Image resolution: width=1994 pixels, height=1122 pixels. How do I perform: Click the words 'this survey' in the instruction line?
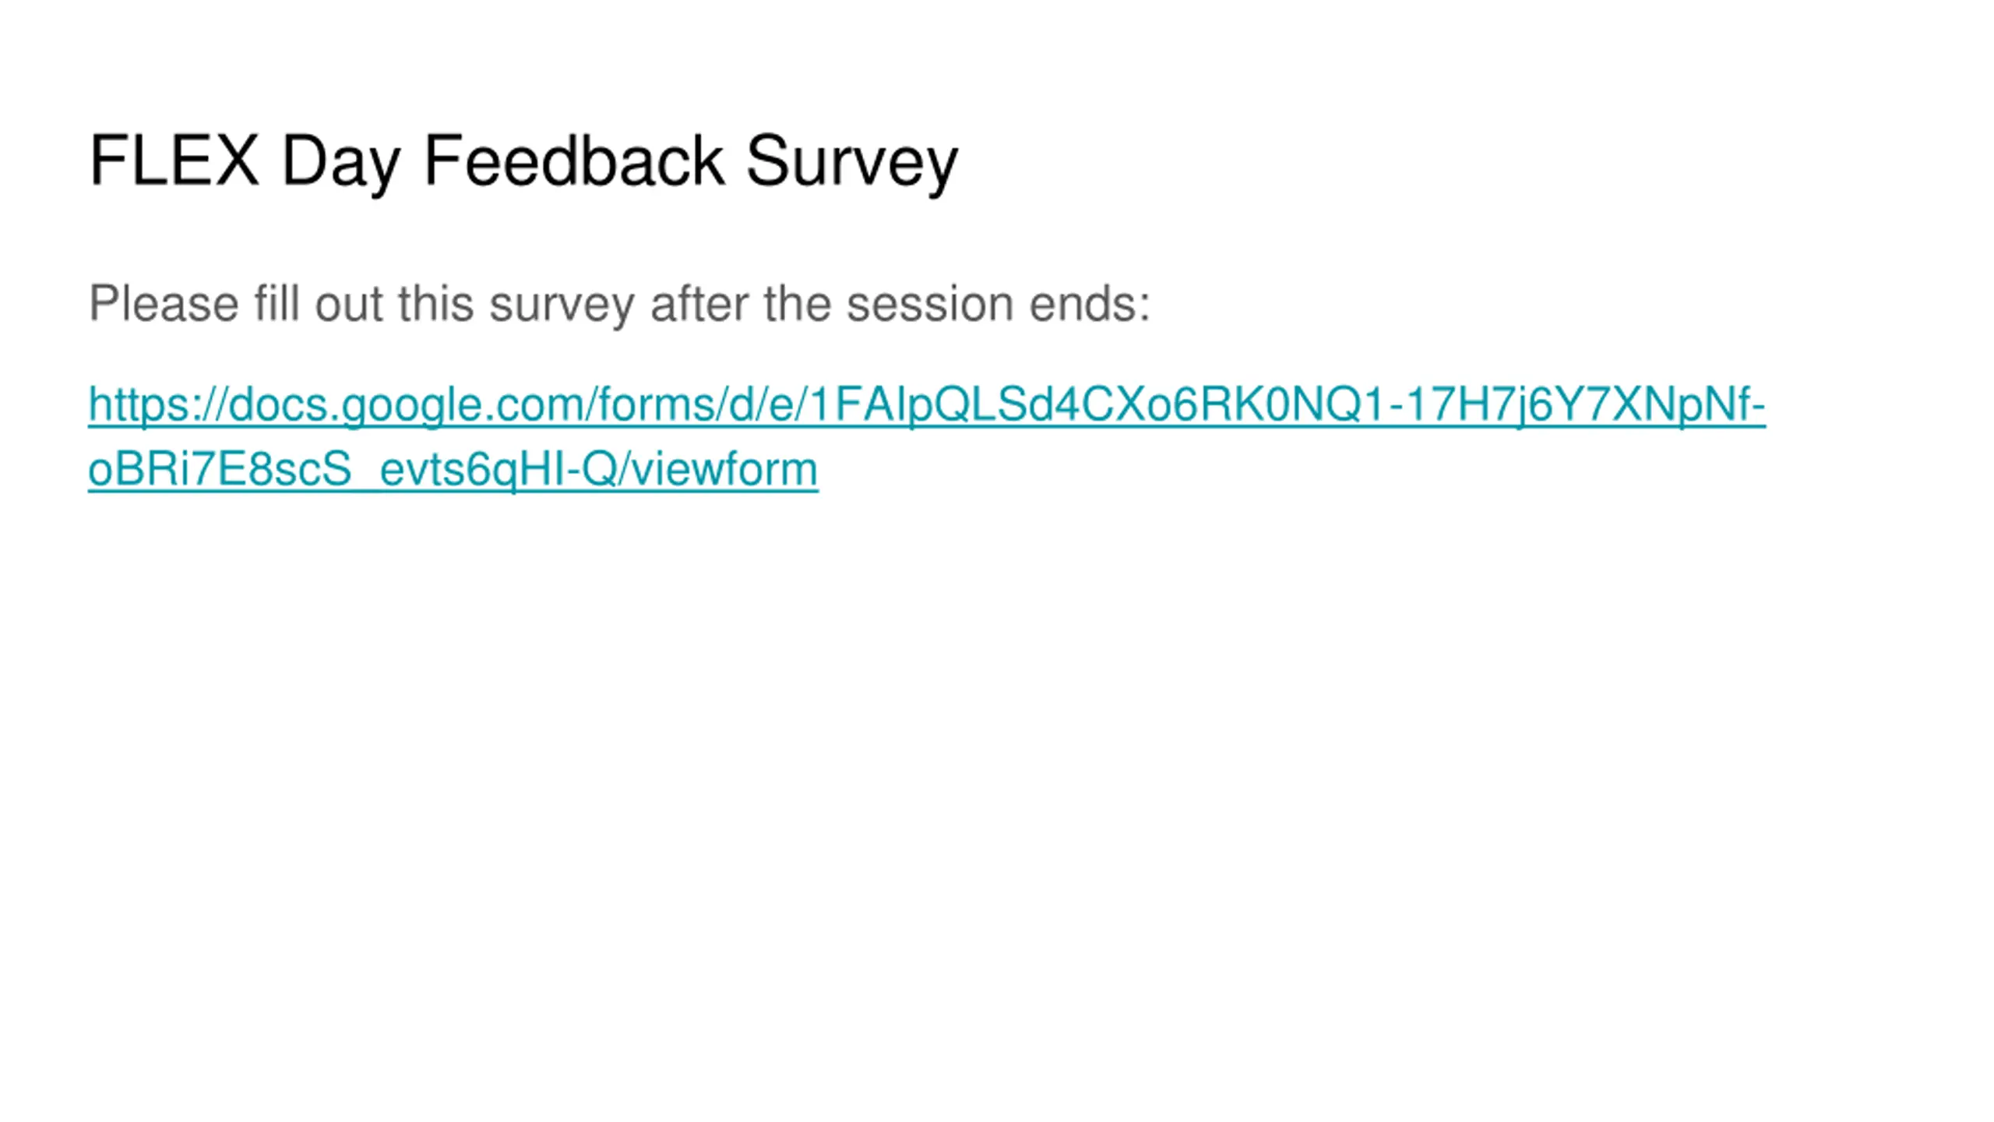(516, 304)
